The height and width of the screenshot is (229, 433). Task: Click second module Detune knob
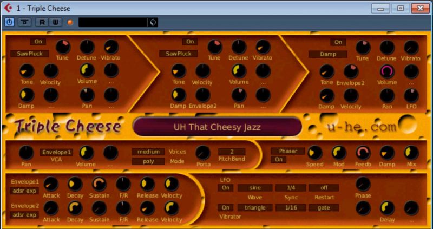[x=239, y=47]
